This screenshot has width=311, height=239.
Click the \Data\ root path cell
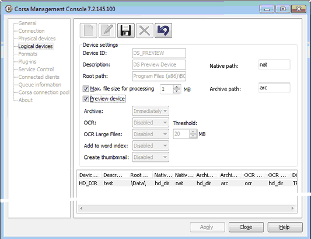pyautogui.click(x=138, y=183)
